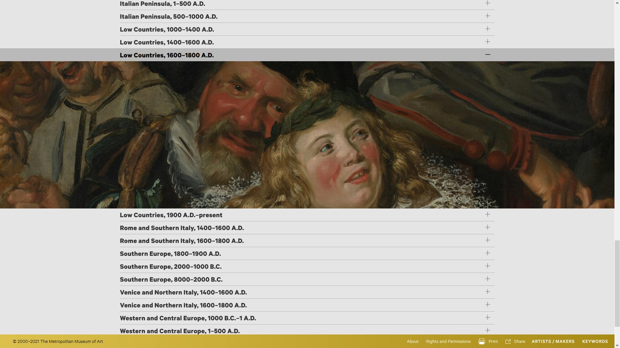Open the Keywords menu
620x348 pixels.
tap(595, 342)
